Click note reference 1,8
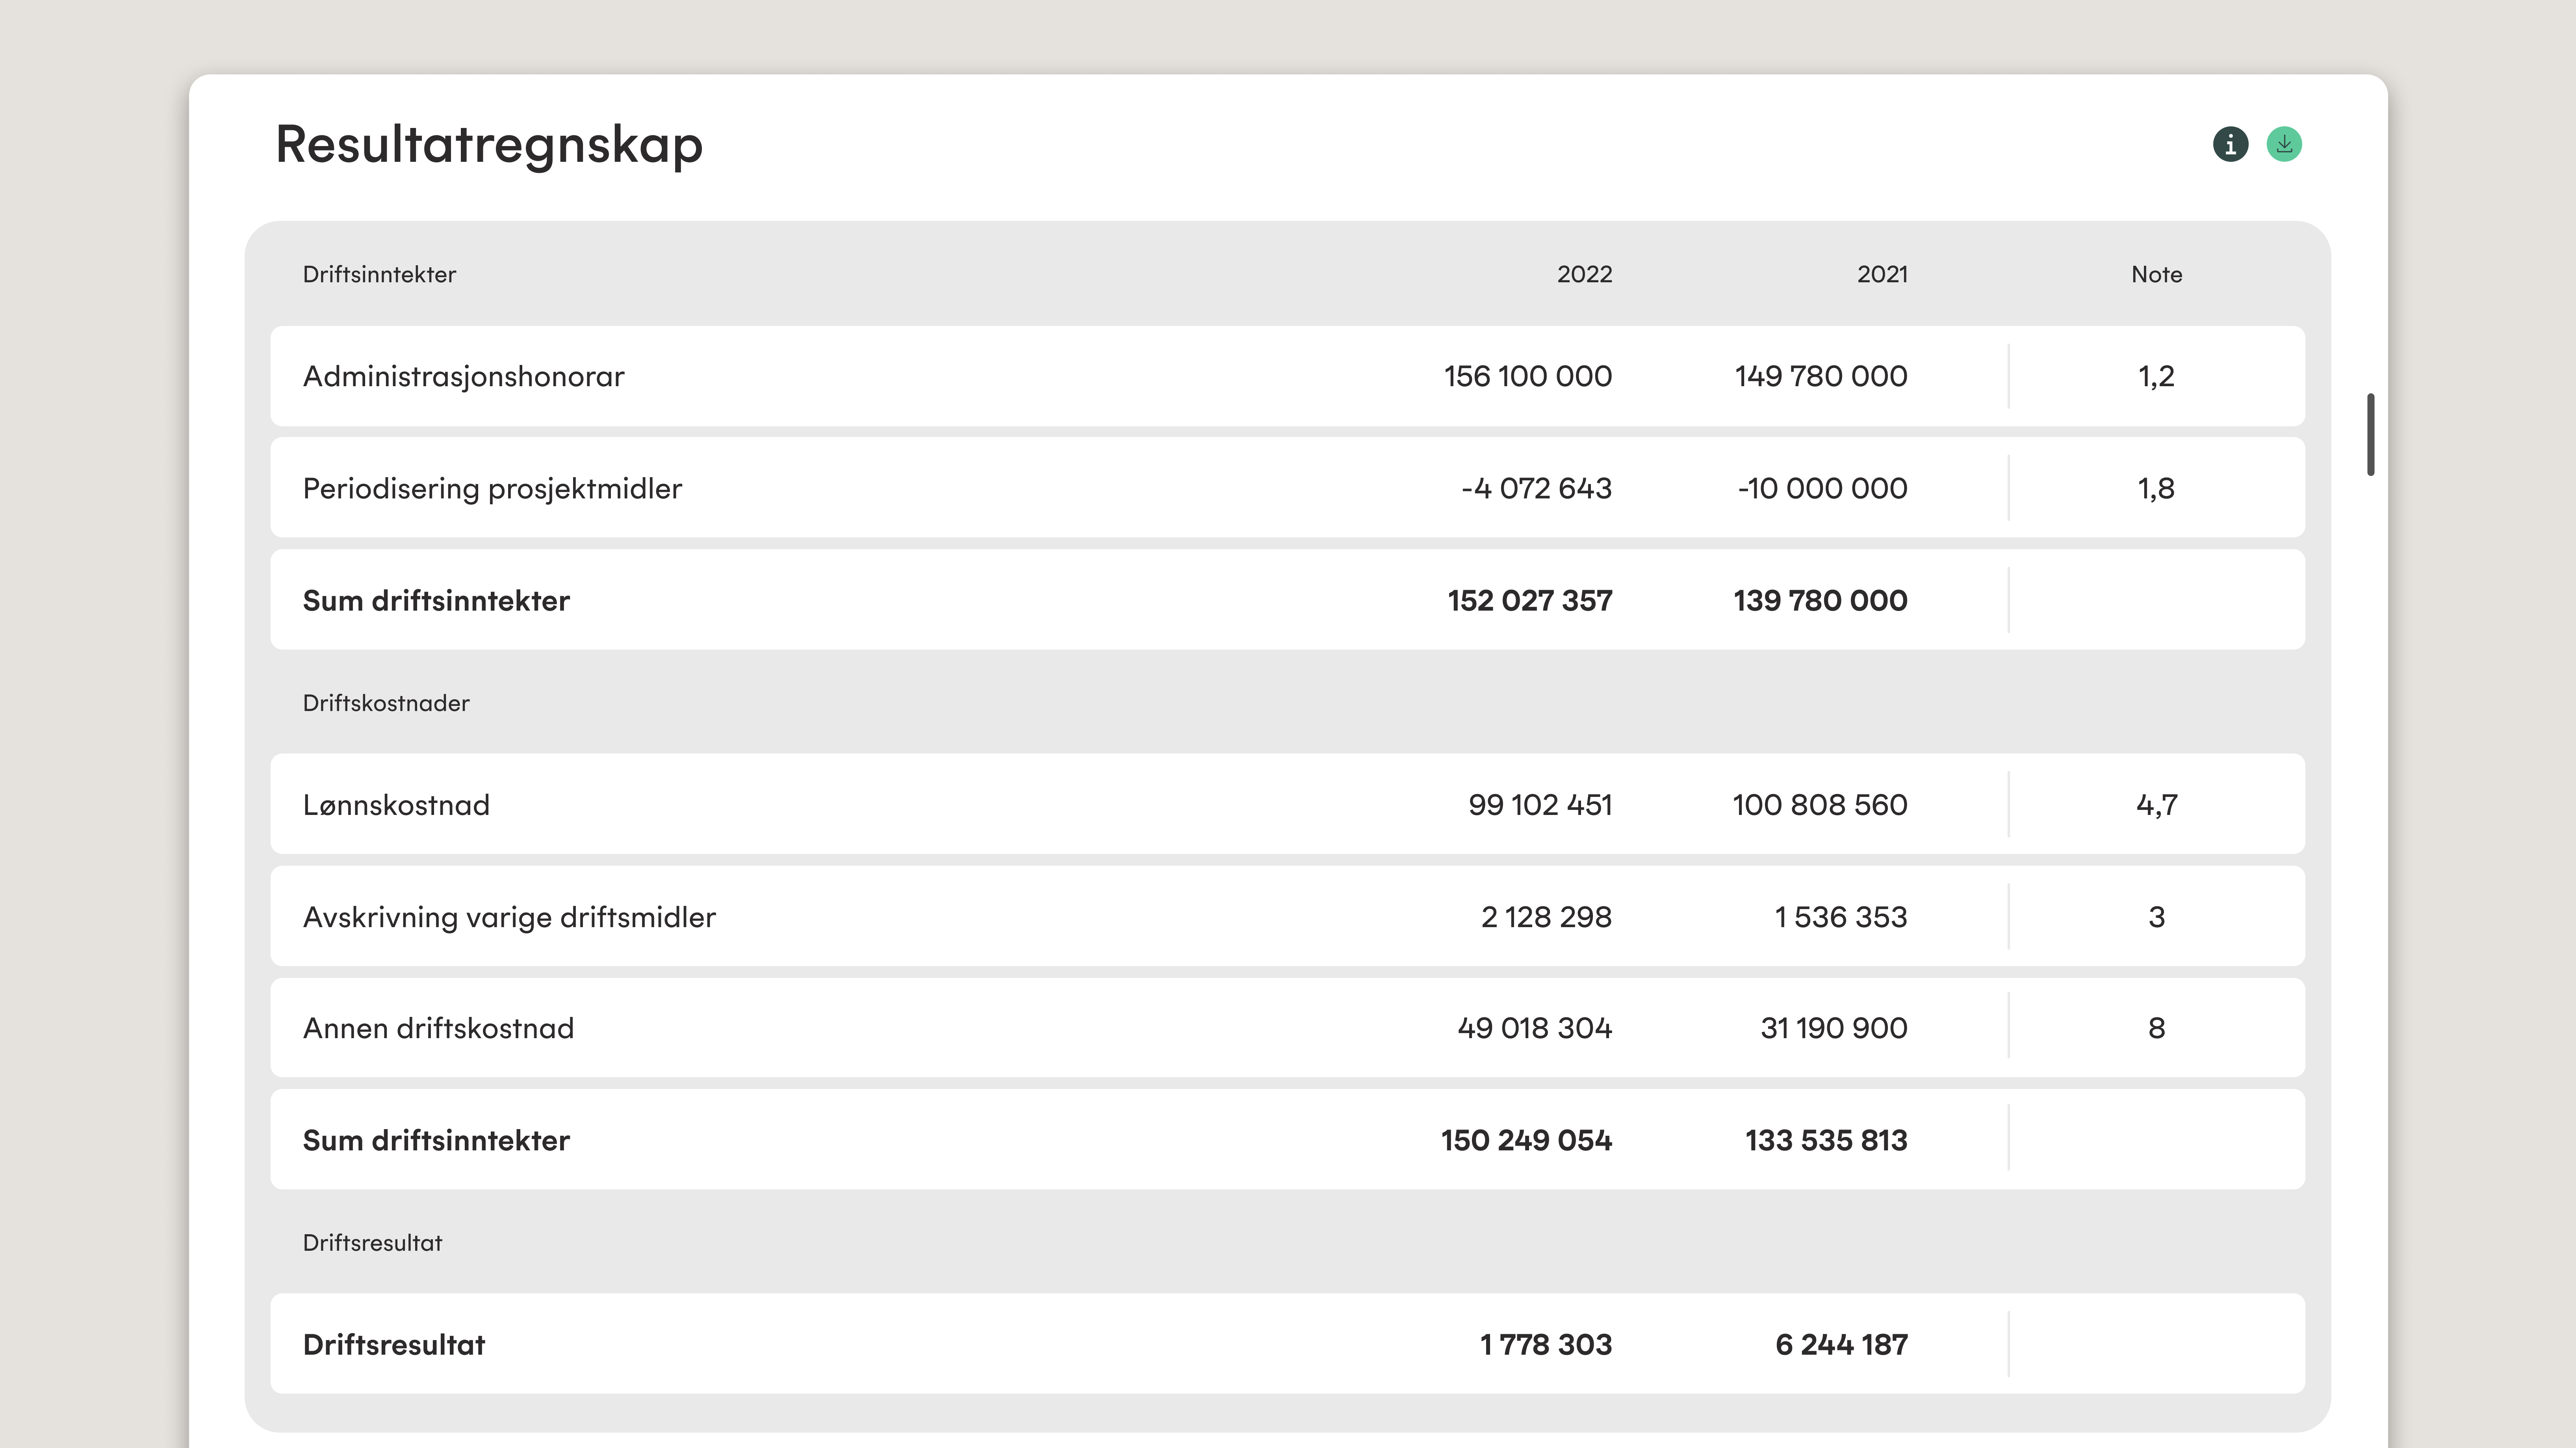Screen dimensions: 2576x1448 pyautogui.click(x=2156, y=488)
